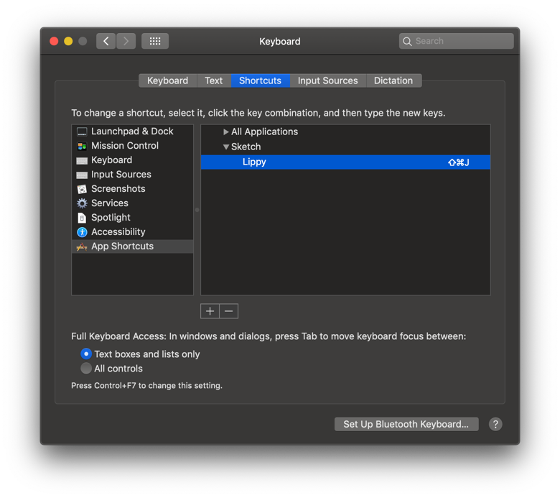This screenshot has height=498, width=560.
Task: Select the Keyboard label in category list
Action: 111,160
